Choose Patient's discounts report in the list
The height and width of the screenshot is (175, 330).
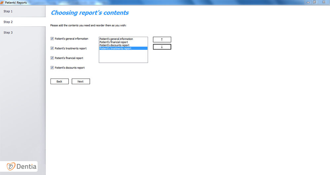coord(114,45)
